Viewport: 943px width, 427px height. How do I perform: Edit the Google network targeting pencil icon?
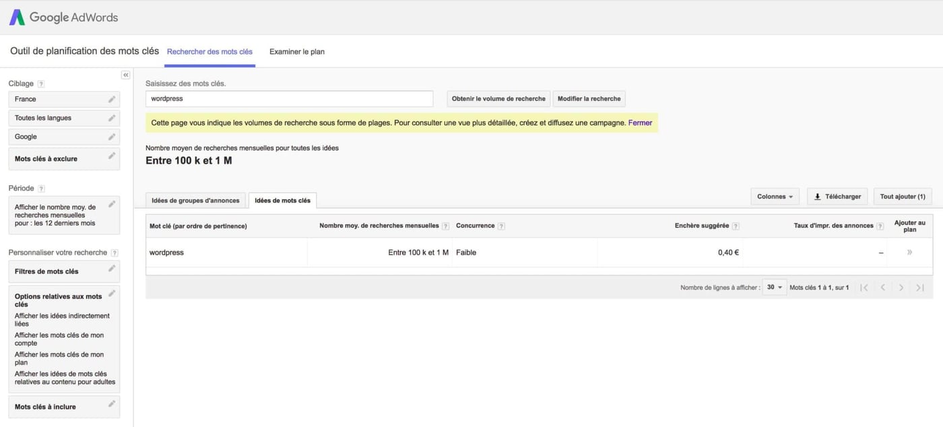point(112,135)
